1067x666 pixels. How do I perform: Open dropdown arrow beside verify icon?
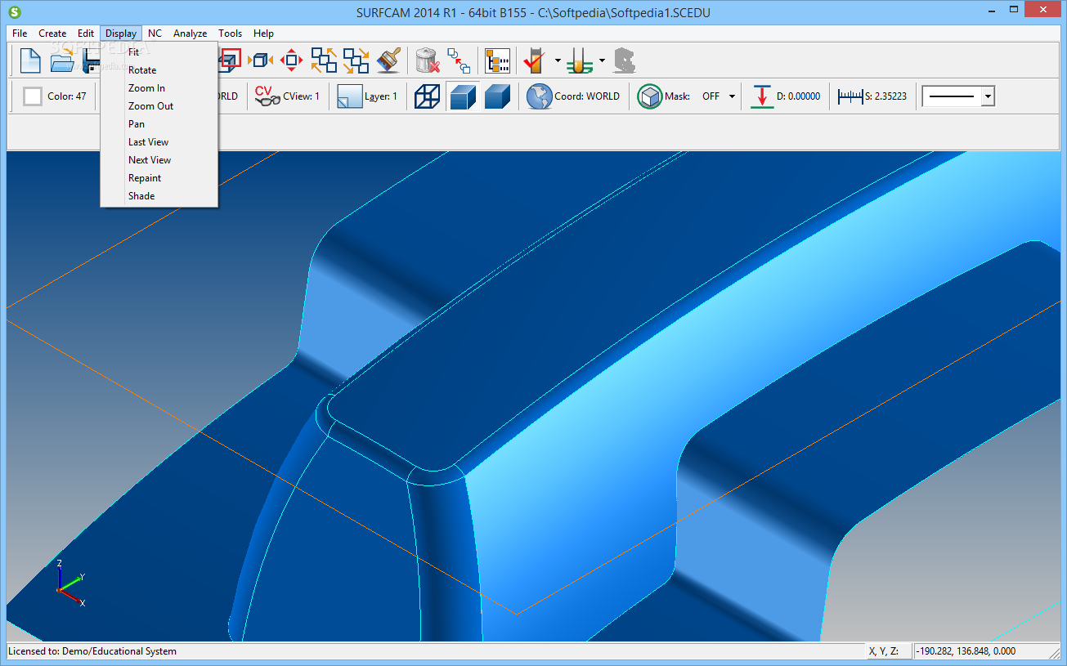point(558,60)
